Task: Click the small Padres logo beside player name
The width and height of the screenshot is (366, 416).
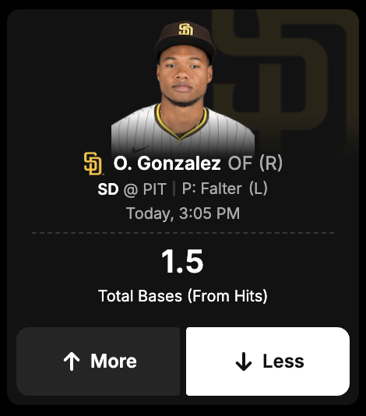Action: [x=93, y=164]
